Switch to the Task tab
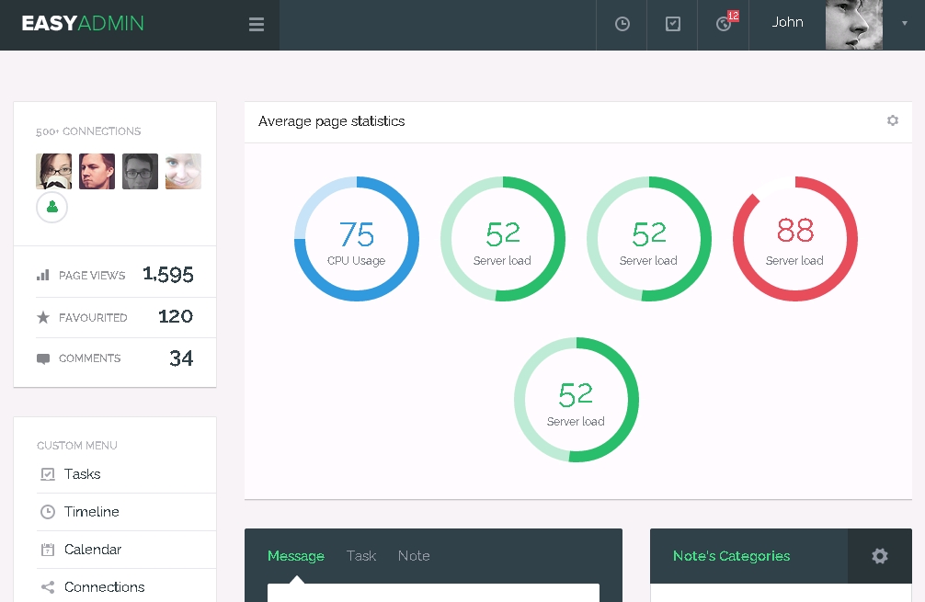 [361, 556]
